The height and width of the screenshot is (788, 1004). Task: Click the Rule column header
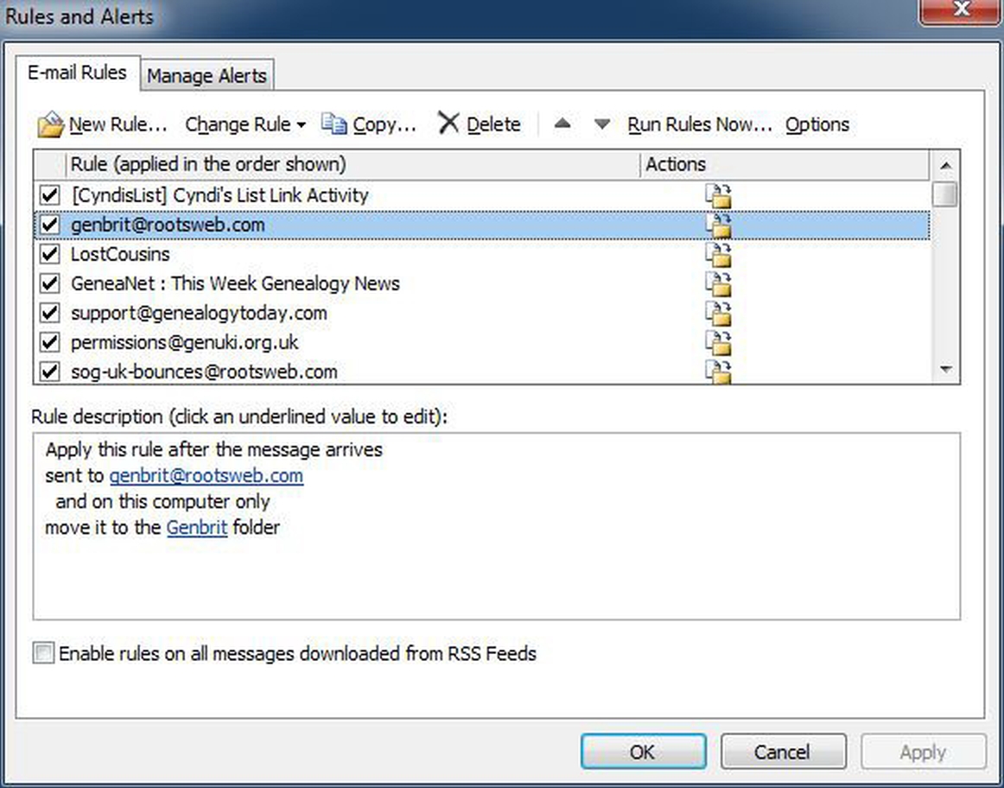point(353,164)
